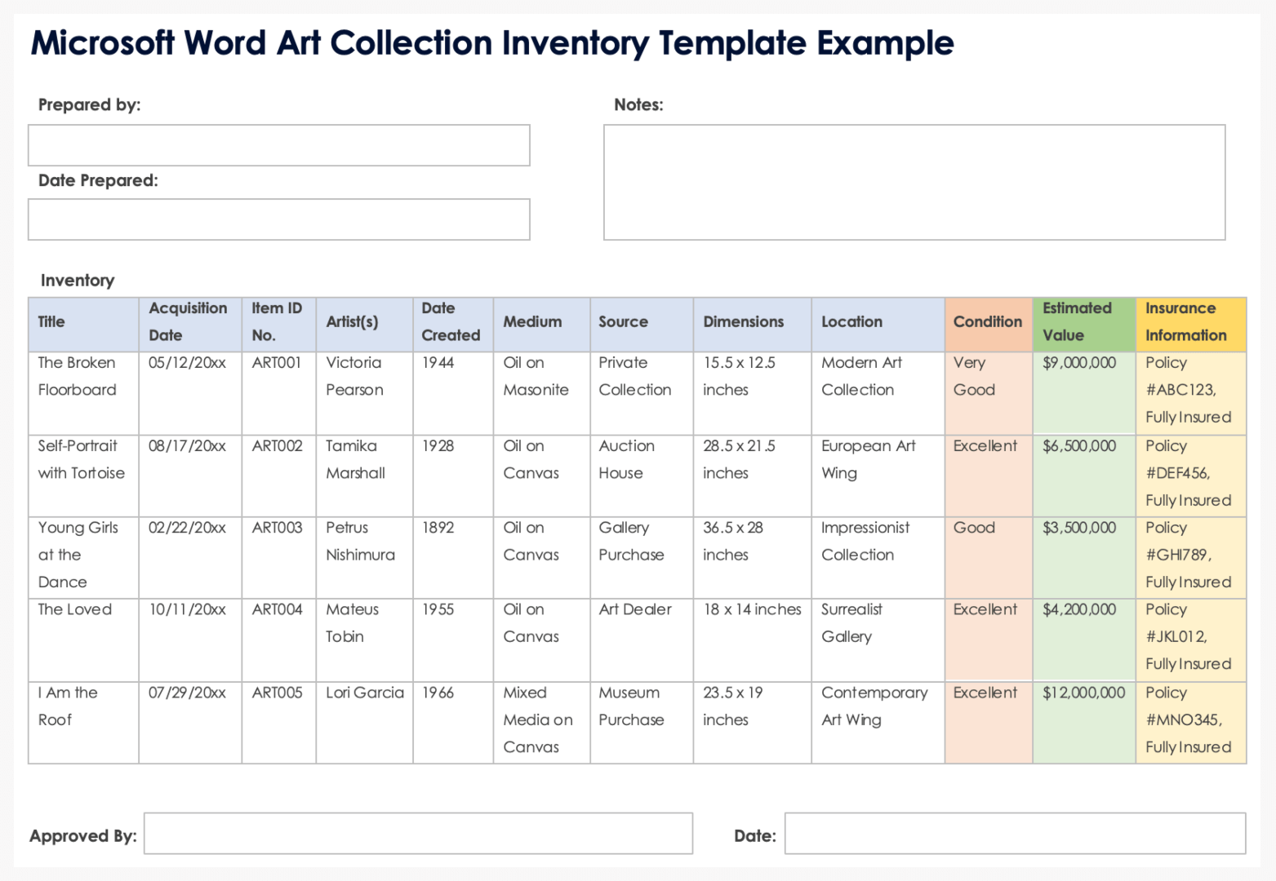Select the Condition column header
Viewport: 1276px width, 881px height.
point(988,322)
